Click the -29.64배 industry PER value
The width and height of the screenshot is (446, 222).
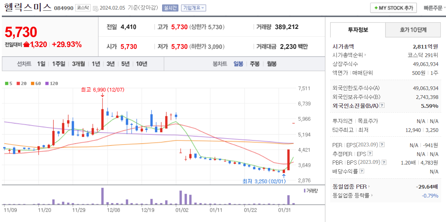[427, 186]
